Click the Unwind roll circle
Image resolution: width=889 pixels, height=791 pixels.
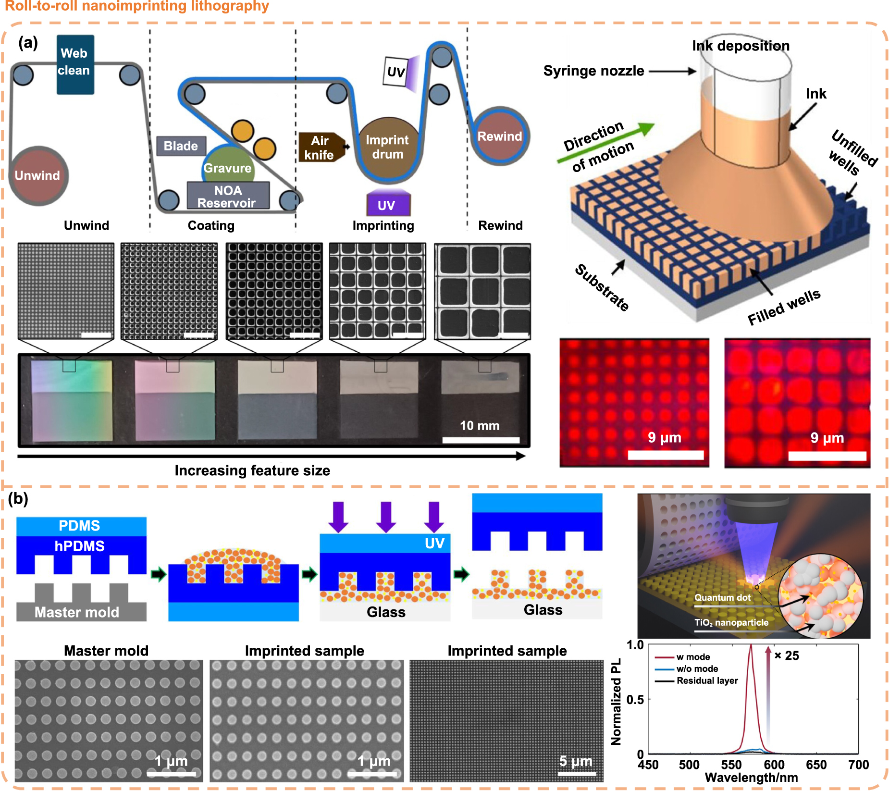coord(38,176)
